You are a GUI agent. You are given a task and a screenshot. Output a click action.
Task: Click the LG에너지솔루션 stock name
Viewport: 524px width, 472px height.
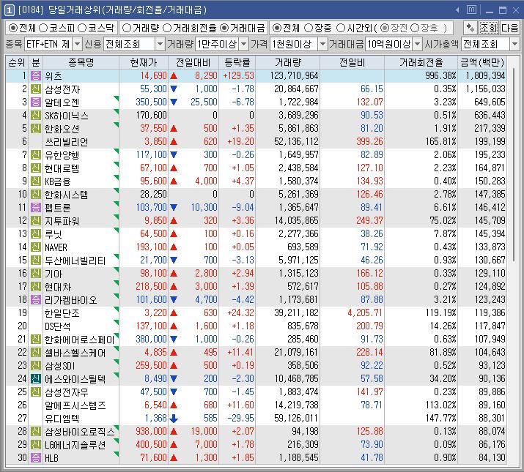point(75,445)
